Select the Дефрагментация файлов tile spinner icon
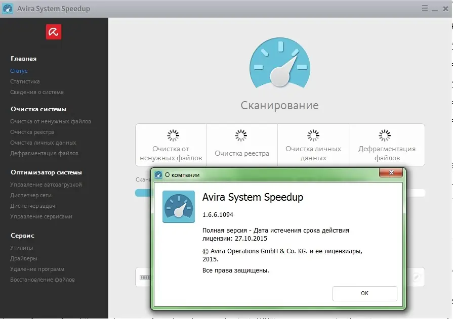453x319 pixels. 385,135
